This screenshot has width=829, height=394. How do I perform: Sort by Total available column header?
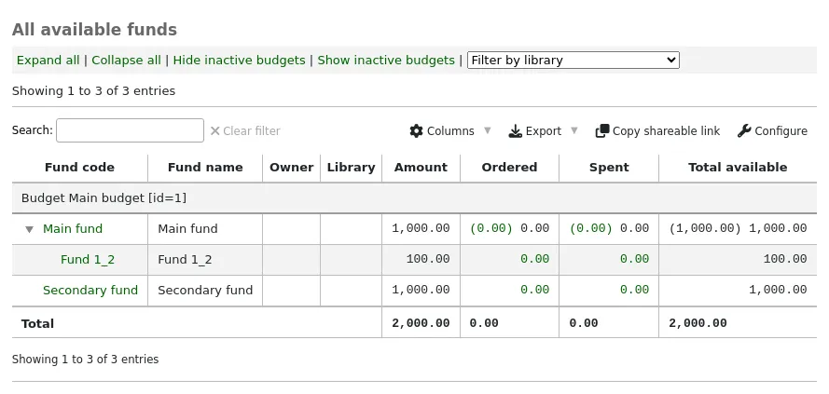point(738,168)
